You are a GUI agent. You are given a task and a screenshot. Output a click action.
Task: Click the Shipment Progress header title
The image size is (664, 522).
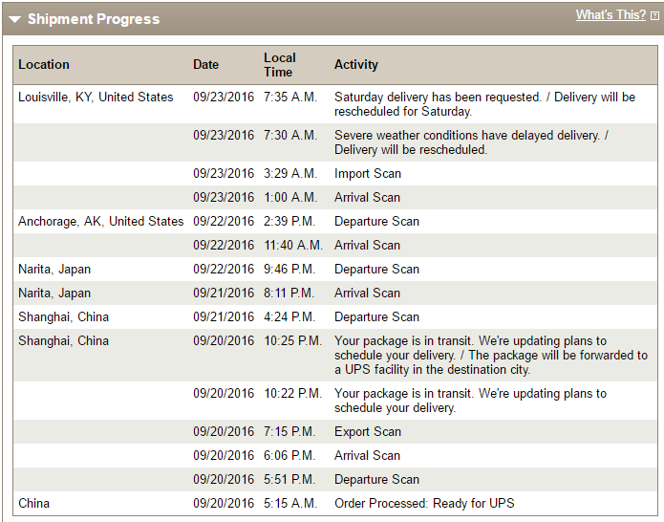point(94,19)
